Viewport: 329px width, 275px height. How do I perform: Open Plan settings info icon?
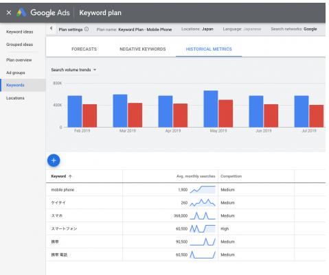pyautogui.click(x=87, y=29)
